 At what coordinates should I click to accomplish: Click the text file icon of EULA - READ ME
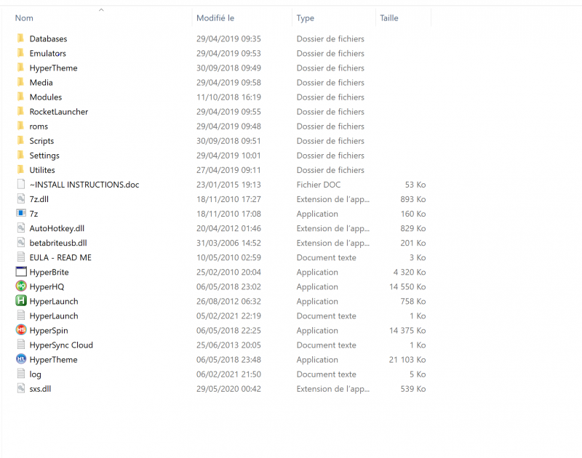(x=21, y=257)
